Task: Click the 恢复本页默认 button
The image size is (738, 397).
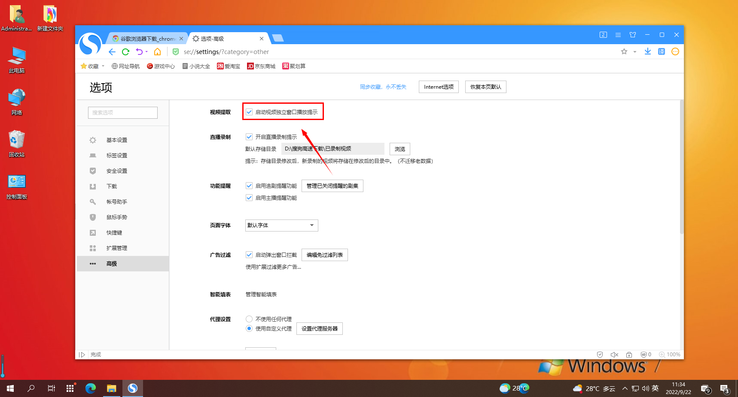Action: (485, 87)
